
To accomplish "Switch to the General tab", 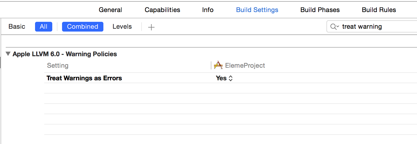I will pos(110,10).
